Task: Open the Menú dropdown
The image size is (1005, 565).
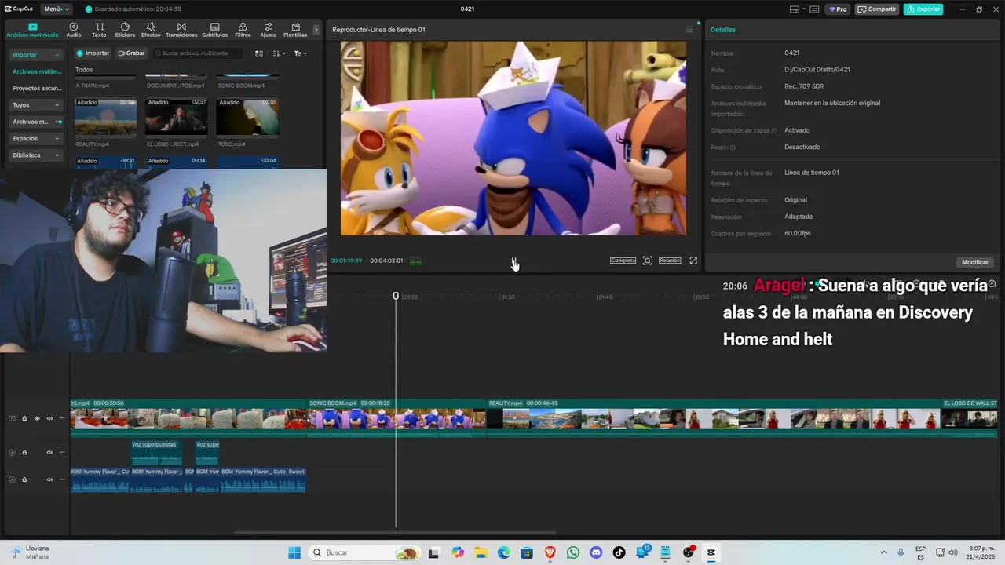Action: [56, 9]
